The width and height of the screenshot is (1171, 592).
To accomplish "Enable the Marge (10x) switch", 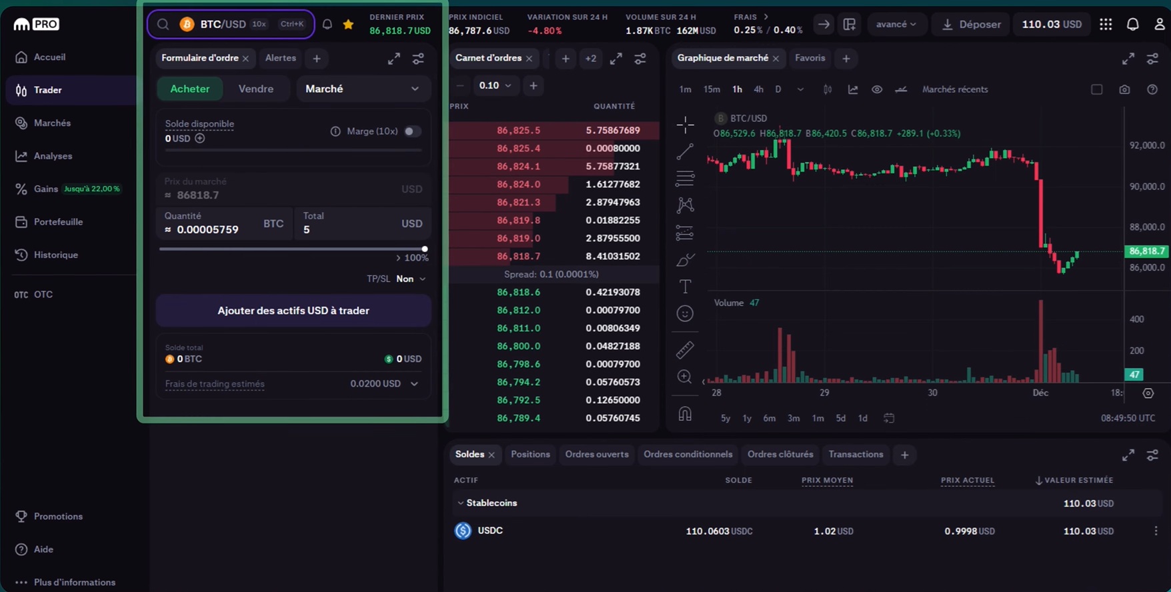I will (x=412, y=131).
